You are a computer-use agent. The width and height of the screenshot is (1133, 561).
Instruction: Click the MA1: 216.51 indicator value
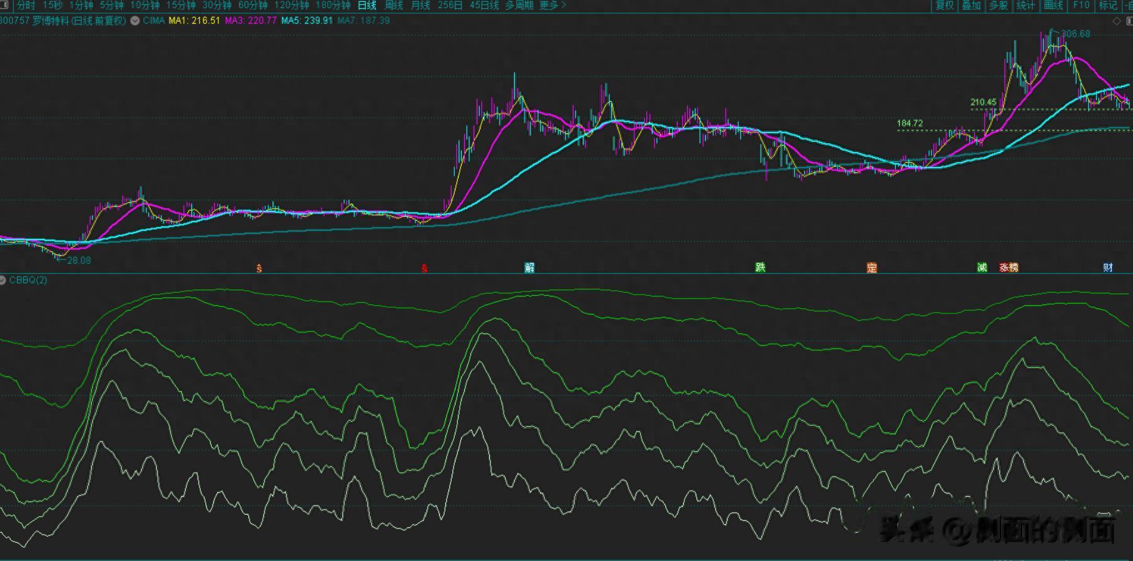(194, 21)
